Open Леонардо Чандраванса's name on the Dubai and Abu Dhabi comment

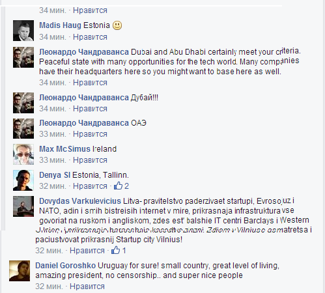pos(84,52)
